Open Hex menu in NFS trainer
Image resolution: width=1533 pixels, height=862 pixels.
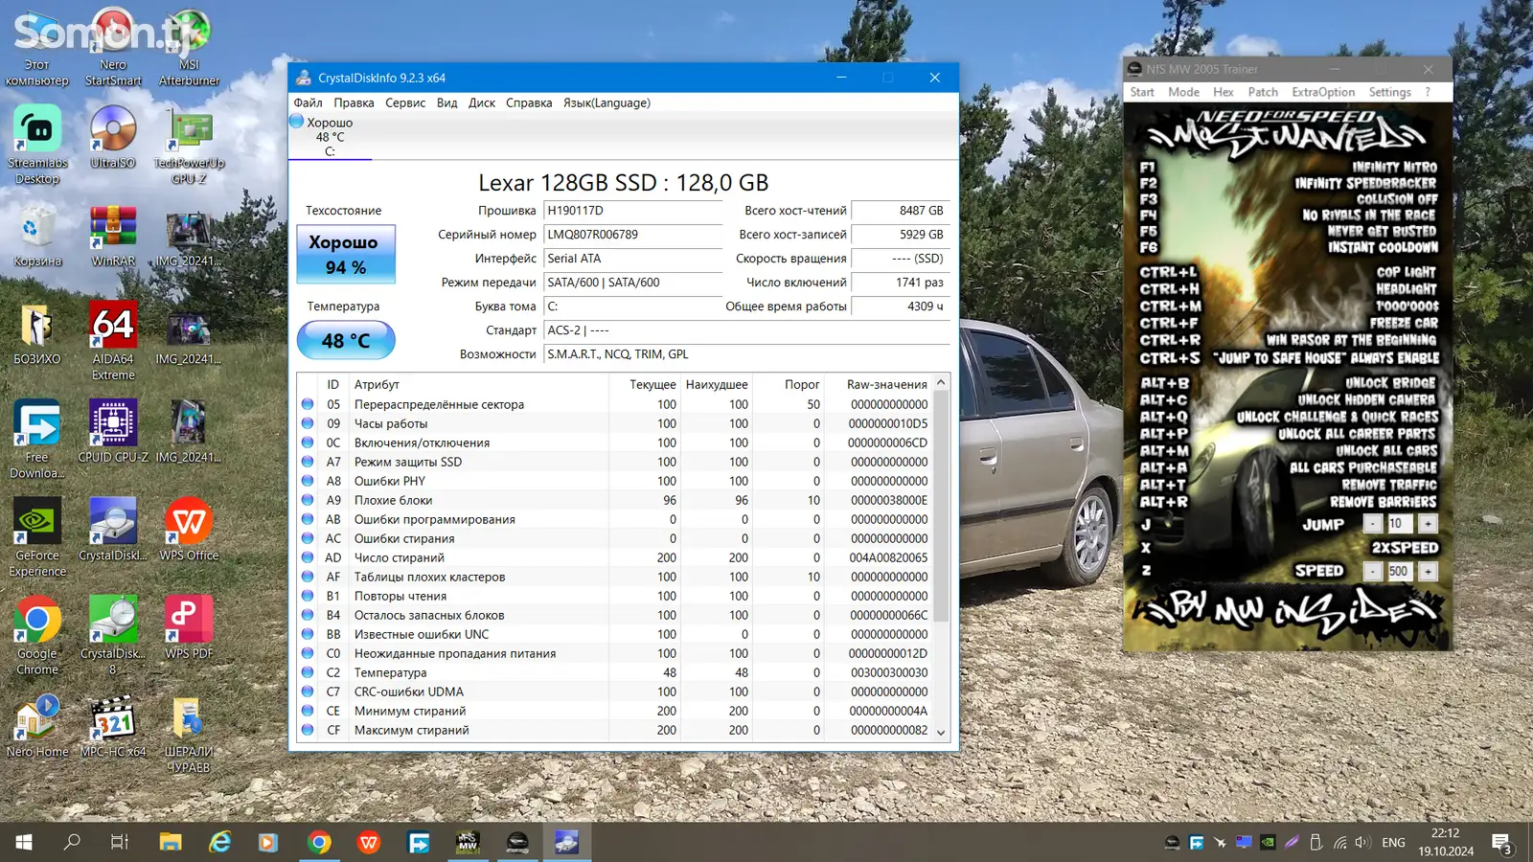(x=1223, y=92)
